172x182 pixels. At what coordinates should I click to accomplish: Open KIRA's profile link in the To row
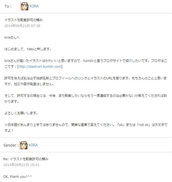(34, 6)
